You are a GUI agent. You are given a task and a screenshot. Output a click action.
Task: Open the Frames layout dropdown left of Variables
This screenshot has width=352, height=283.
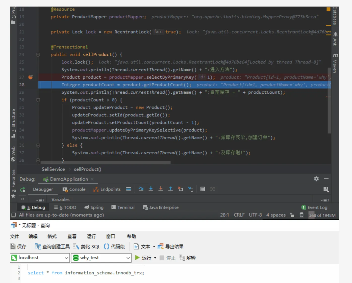[40, 200]
